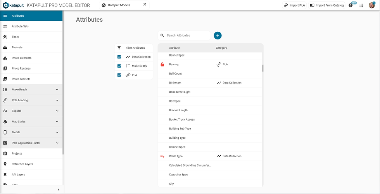This screenshot has height=194, width=380.
Task: Click the Attributes list icon in sidebar
Action: (x=5, y=16)
